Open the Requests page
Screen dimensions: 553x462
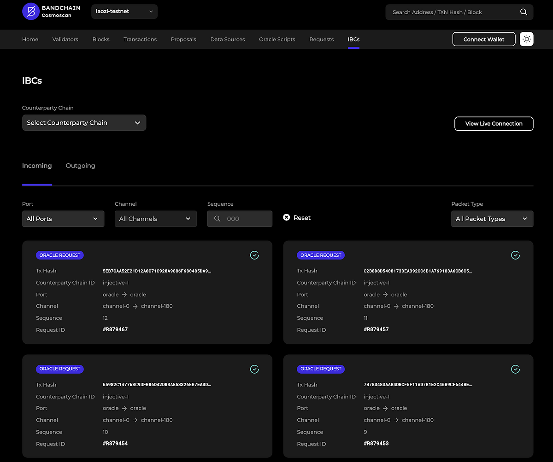pyautogui.click(x=322, y=39)
